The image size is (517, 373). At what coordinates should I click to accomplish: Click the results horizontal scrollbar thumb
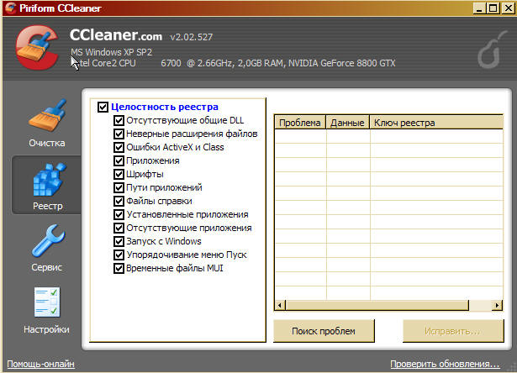377,306
